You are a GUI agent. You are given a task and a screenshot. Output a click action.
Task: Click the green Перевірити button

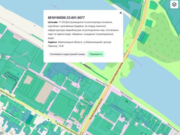point(96,54)
